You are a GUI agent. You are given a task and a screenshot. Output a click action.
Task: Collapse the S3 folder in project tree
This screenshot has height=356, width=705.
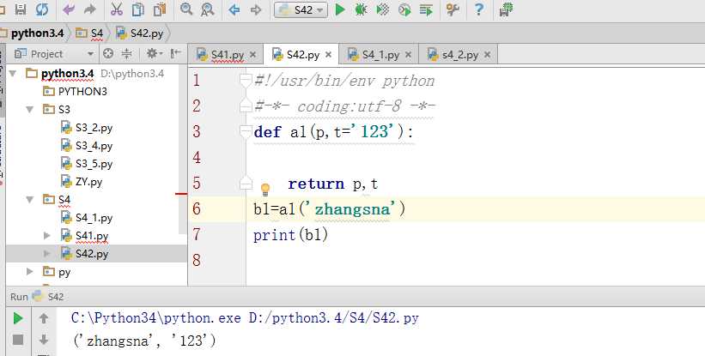pos(32,109)
